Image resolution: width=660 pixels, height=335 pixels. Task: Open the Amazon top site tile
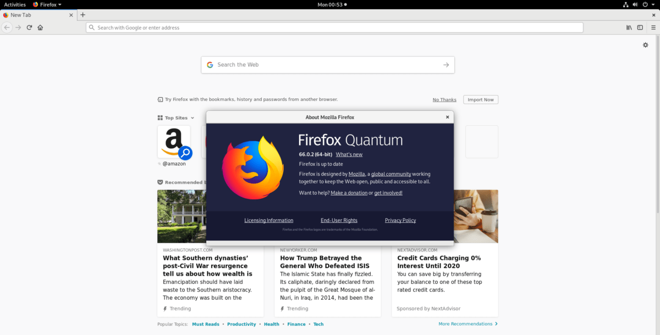click(174, 142)
